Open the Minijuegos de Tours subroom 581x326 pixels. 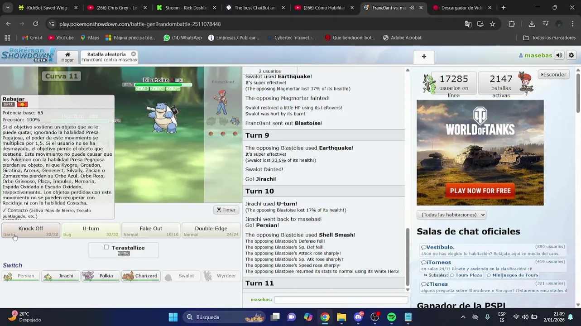[x=512, y=275]
